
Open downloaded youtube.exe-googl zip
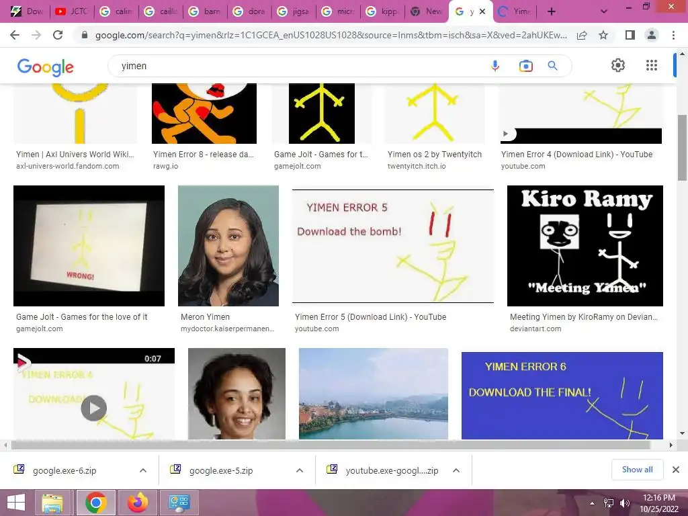[x=392, y=470]
